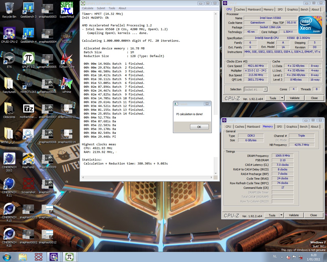Open the setfsb folder icon

[x=9, y=136]
